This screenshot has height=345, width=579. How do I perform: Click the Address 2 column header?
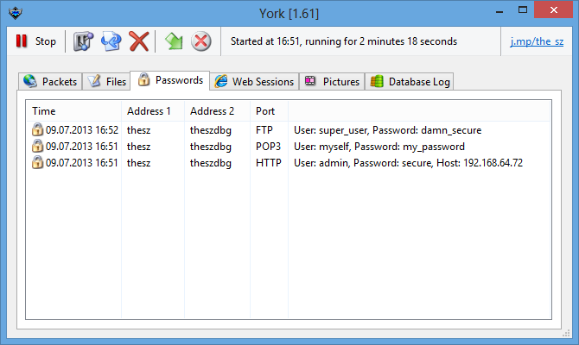(218, 111)
